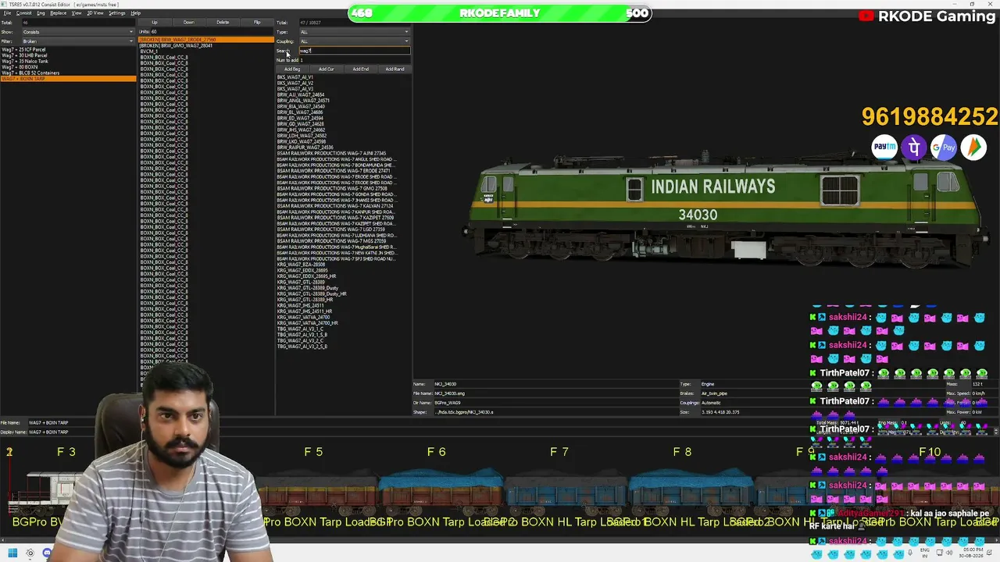Expand the engine Type ALL dropdown
The height and width of the screenshot is (562, 1000).
(x=355, y=32)
